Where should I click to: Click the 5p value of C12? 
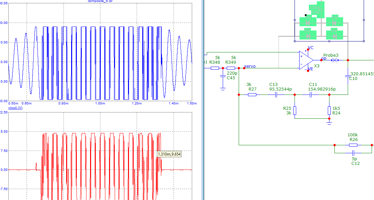pos(354,159)
